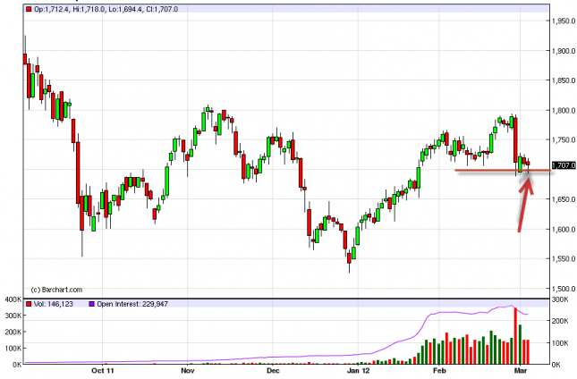This screenshot has width=577, height=379.
Task: Click the 300K label on right open-interest axis
Action: point(560,299)
